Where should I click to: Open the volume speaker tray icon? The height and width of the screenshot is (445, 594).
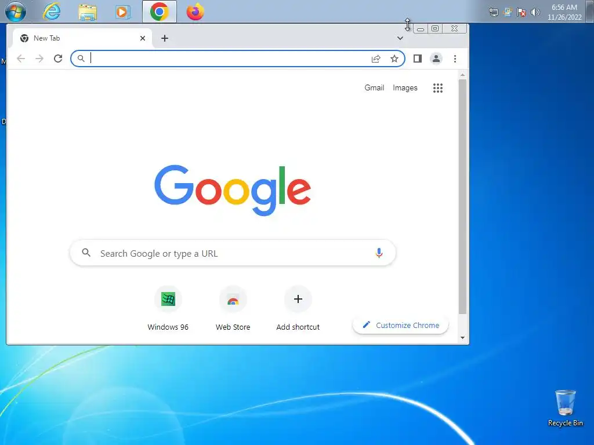pos(535,12)
